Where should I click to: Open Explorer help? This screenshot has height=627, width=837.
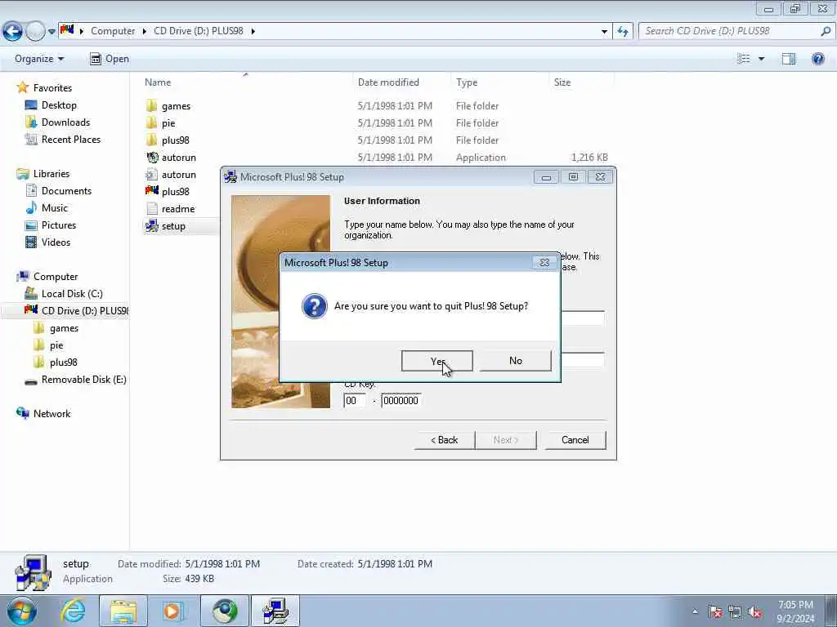click(817, 59)
